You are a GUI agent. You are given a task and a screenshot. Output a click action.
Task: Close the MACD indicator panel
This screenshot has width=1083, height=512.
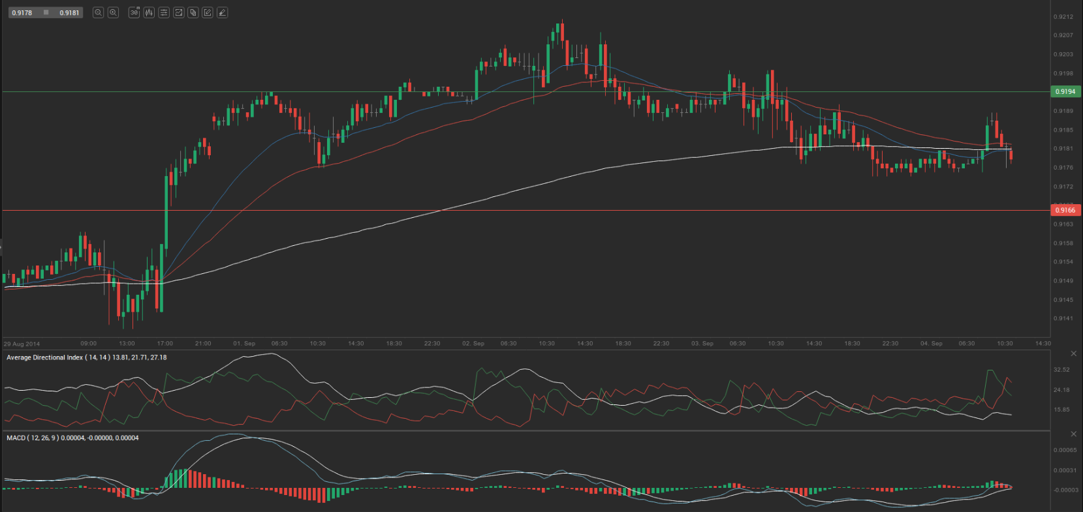1073,434
